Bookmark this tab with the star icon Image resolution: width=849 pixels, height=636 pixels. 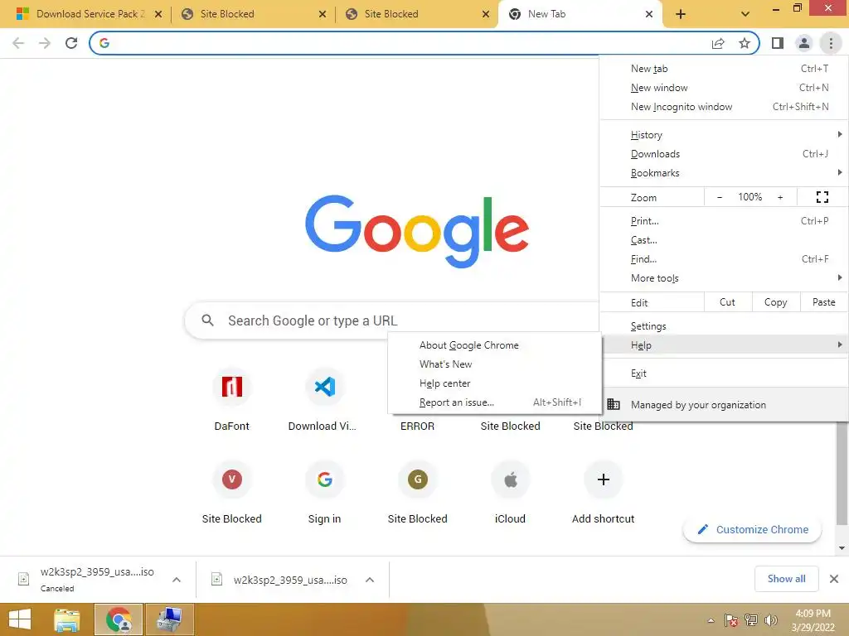tap(745, 43)
